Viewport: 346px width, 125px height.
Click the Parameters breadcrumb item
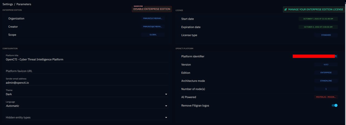pyautogui.click(x=24, y=4)
